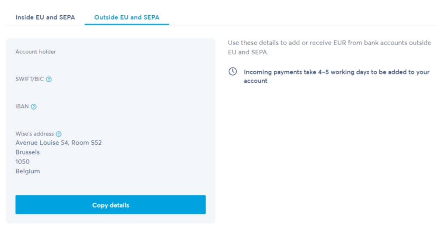Click the Account holder label
Image resolution: width=448 pixels, height=252 pixels.
pos(36,52)
